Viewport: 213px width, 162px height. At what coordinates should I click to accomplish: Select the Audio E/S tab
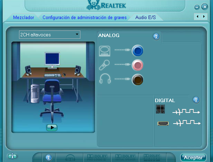pos(145,17)
